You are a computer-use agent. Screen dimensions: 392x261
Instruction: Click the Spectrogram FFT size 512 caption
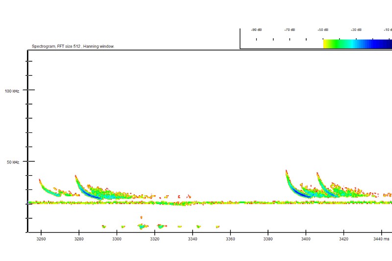73,46
